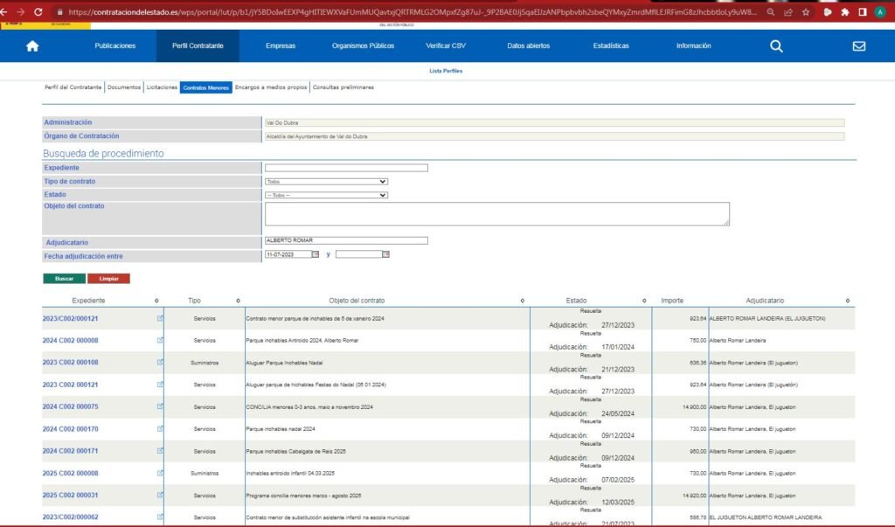Sort table by Objeto del contrato column
895x527 pixels.
[522, 301]
